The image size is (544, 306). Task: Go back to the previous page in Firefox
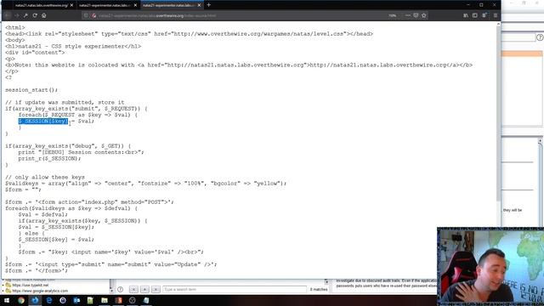[x=8, y=15]
